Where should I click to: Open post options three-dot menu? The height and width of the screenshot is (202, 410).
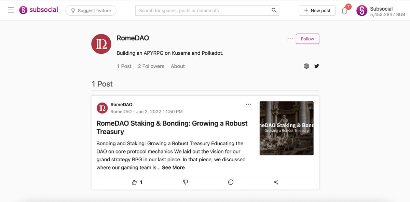[248, 104]
